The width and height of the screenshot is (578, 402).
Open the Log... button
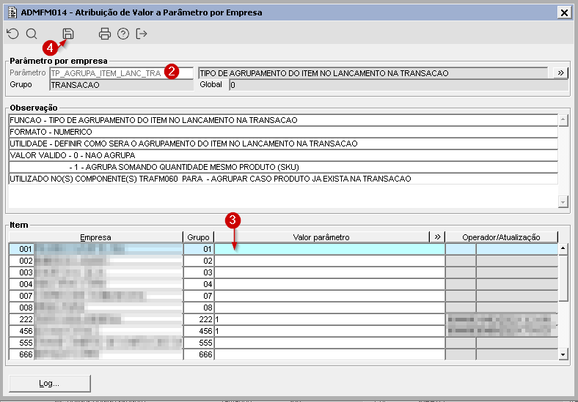[50, 383]
